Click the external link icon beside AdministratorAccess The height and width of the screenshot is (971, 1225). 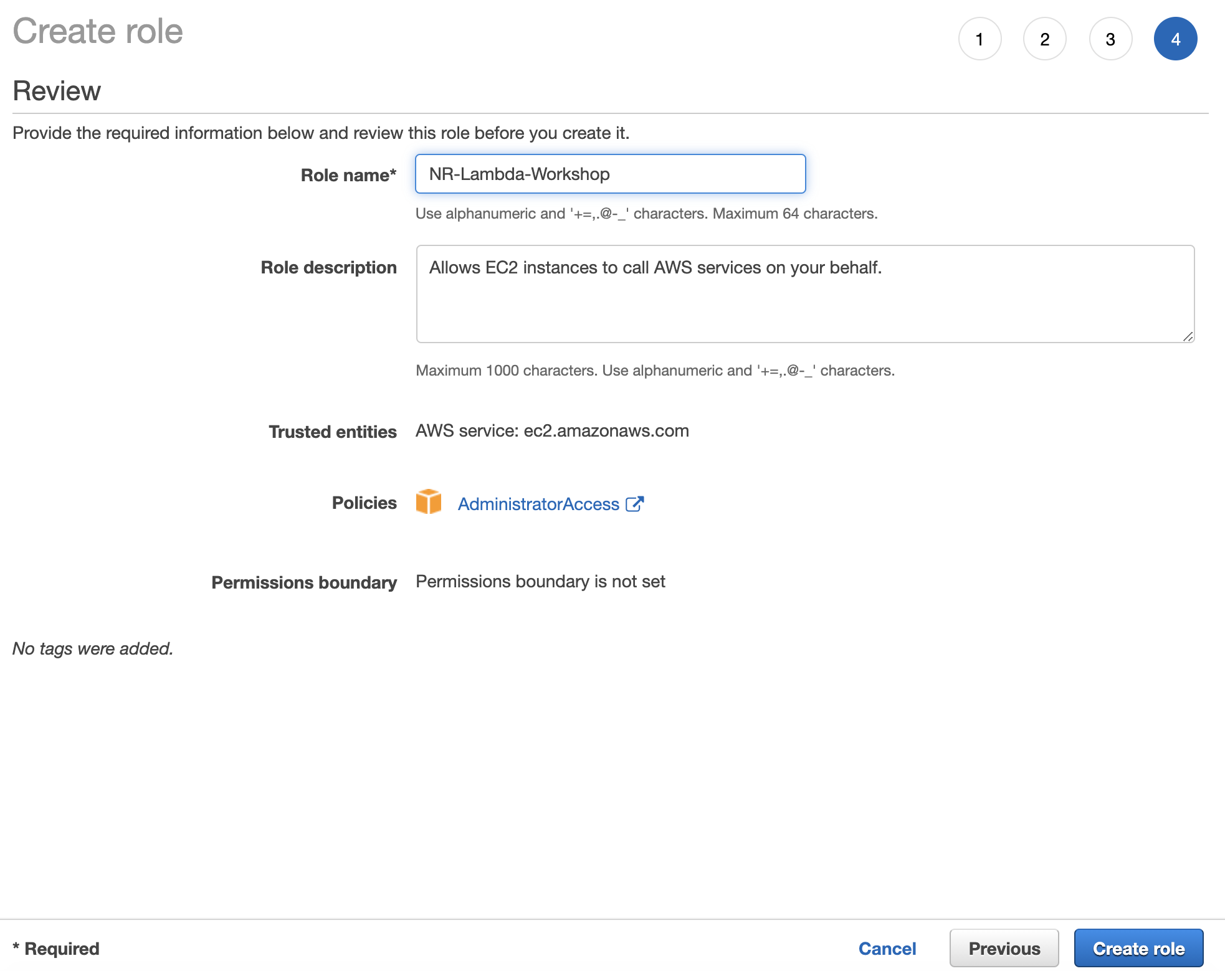point(634,503)
